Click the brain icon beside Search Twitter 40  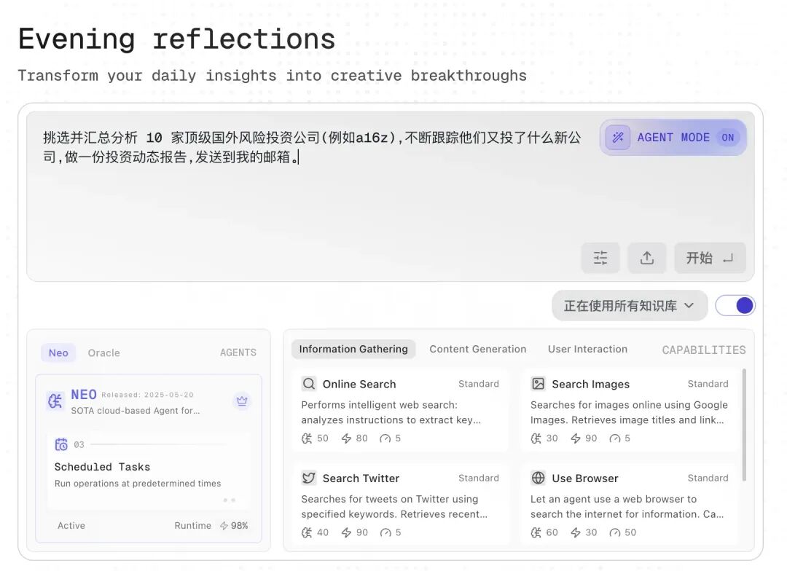click(307, 533)
